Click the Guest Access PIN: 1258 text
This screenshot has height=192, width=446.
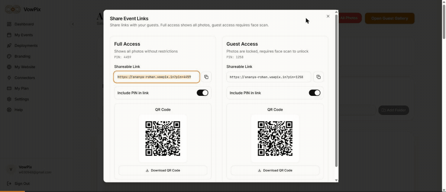click(235, 57)
